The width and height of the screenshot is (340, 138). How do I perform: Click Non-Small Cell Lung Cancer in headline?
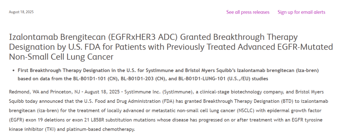click(61, 57)
